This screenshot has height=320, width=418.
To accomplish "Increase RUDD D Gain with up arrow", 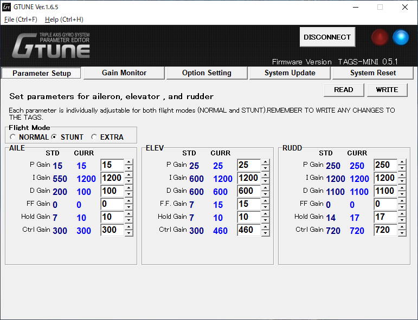I will [x=402, y=188].
